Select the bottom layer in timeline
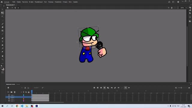Screen dimensions: 192x108 [12, 101]
